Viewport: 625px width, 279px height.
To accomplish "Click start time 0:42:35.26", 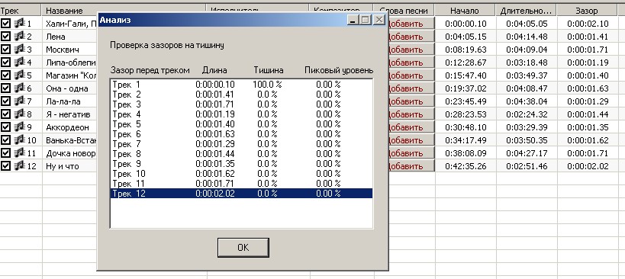I will (466, 166).
